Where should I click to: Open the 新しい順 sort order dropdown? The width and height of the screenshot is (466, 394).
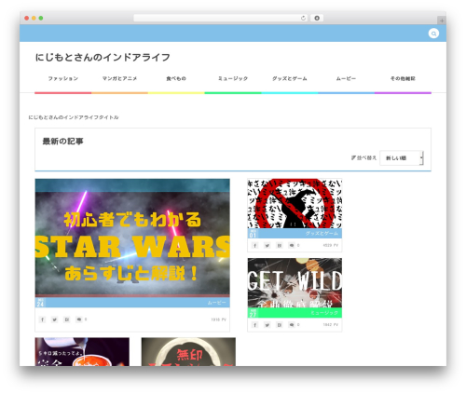(x=402, y=158)
